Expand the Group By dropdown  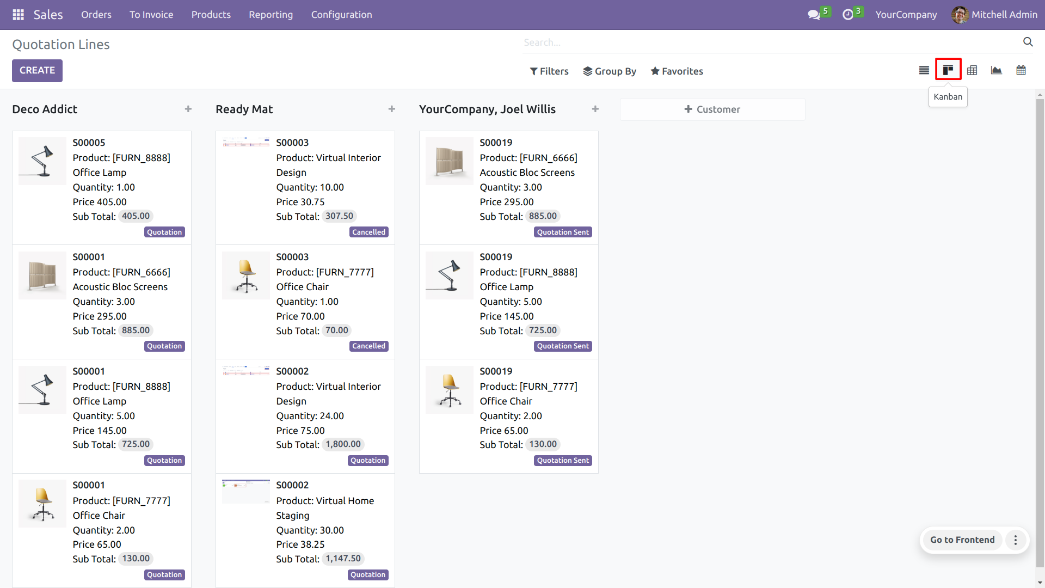coord(609,71)
